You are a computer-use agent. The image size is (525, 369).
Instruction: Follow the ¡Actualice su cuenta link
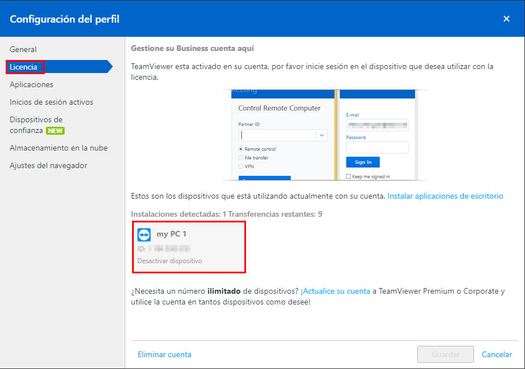(x=336, y=291)
